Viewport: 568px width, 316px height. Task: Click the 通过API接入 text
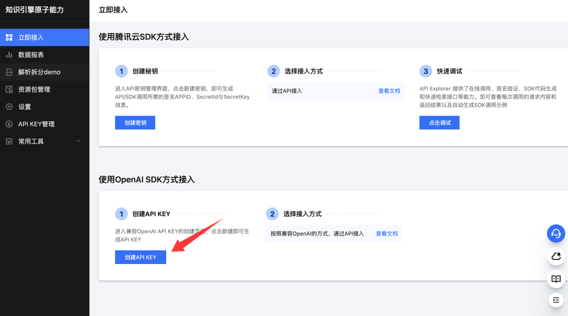point(287,91)
